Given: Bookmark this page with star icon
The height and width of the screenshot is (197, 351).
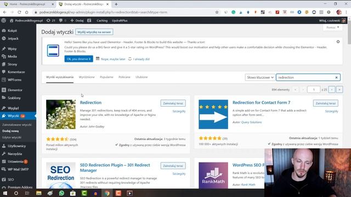Looking at the screenshot, I should click(x=217, y=12).
